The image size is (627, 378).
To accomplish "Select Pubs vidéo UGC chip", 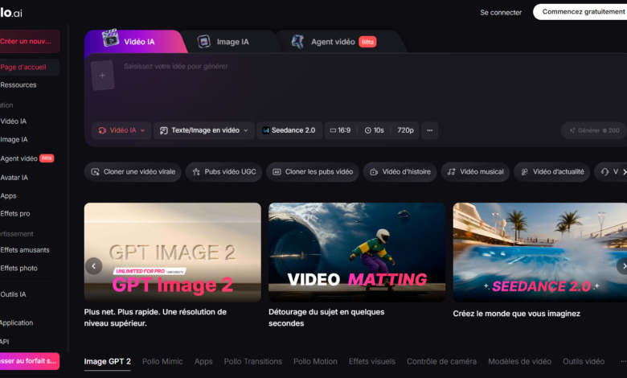I will coord(223,172).
